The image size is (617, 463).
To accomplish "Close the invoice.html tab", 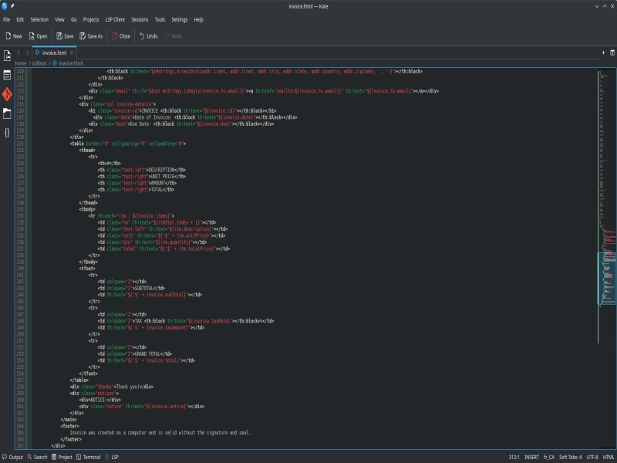I will click(72, 52).
